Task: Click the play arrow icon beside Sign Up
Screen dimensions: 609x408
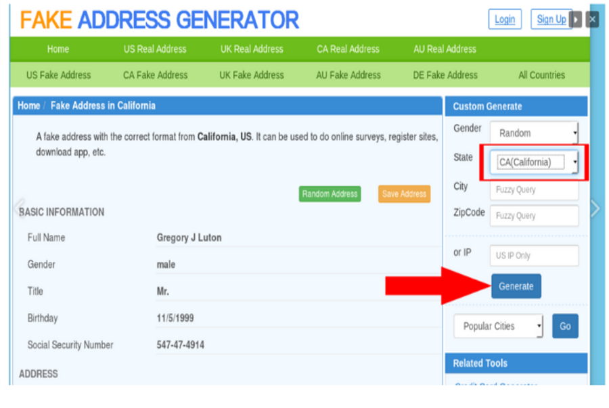Action: tap(576, 20)
